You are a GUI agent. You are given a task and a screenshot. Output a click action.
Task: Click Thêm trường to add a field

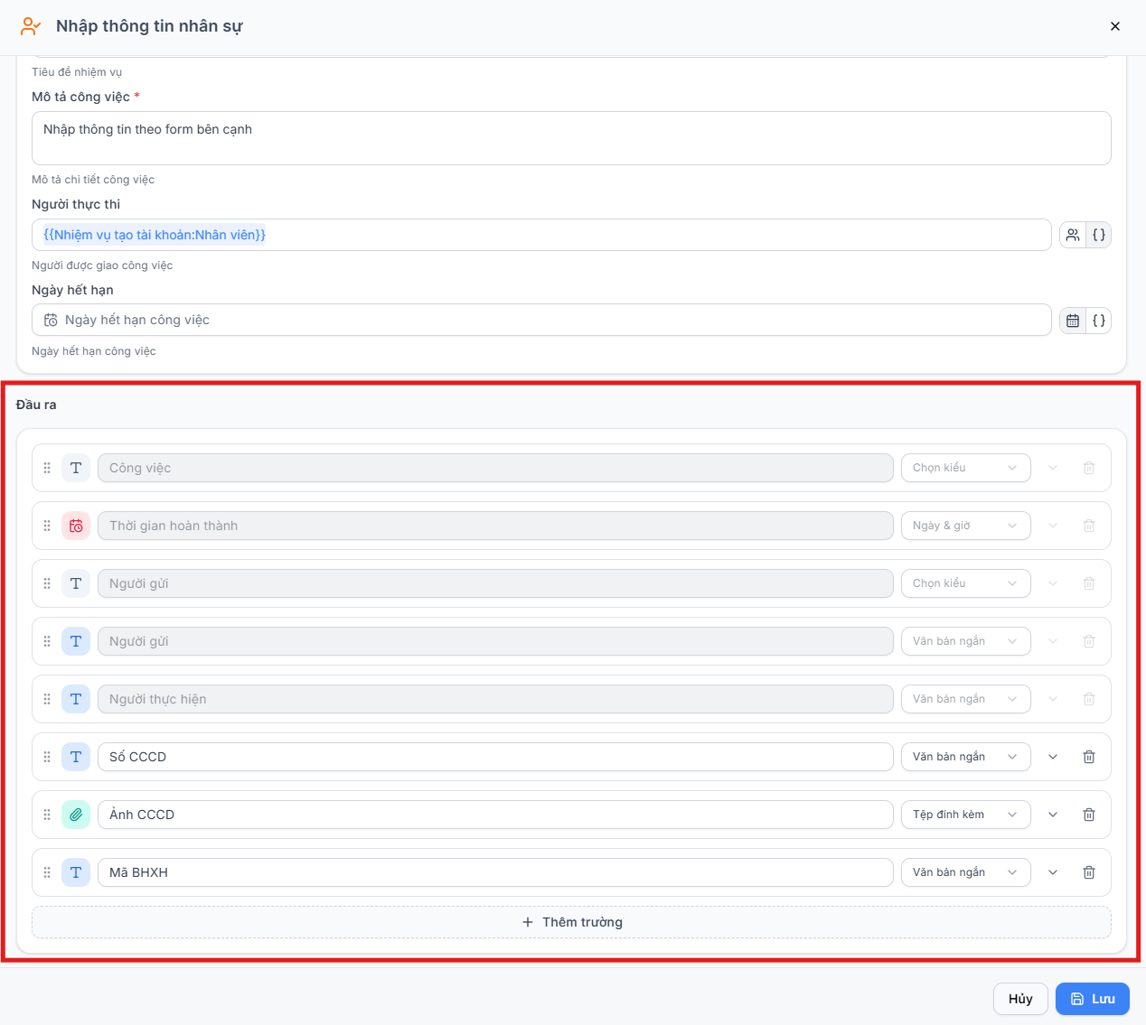click(571, 922)
